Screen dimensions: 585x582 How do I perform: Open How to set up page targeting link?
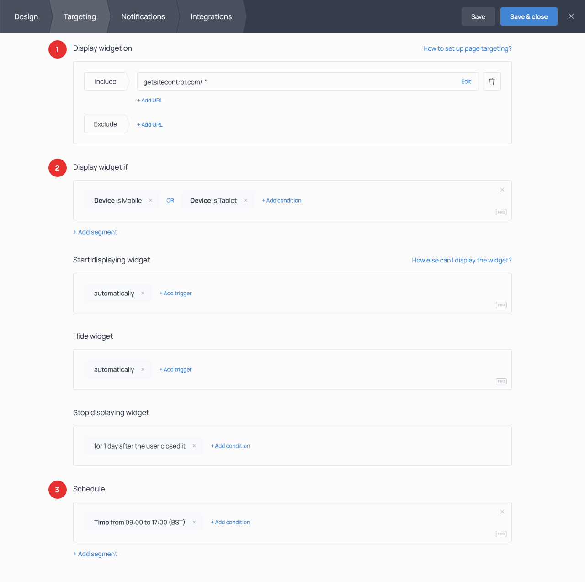tap(467, 48)
